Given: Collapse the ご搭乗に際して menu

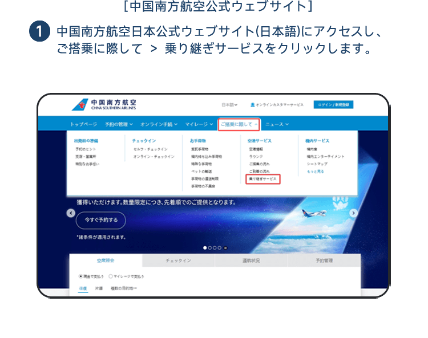Looking at the screenshot, I should (x=239, y=124).
